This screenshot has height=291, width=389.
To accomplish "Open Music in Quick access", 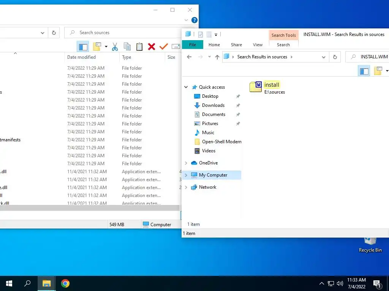I will click(208, 133).
